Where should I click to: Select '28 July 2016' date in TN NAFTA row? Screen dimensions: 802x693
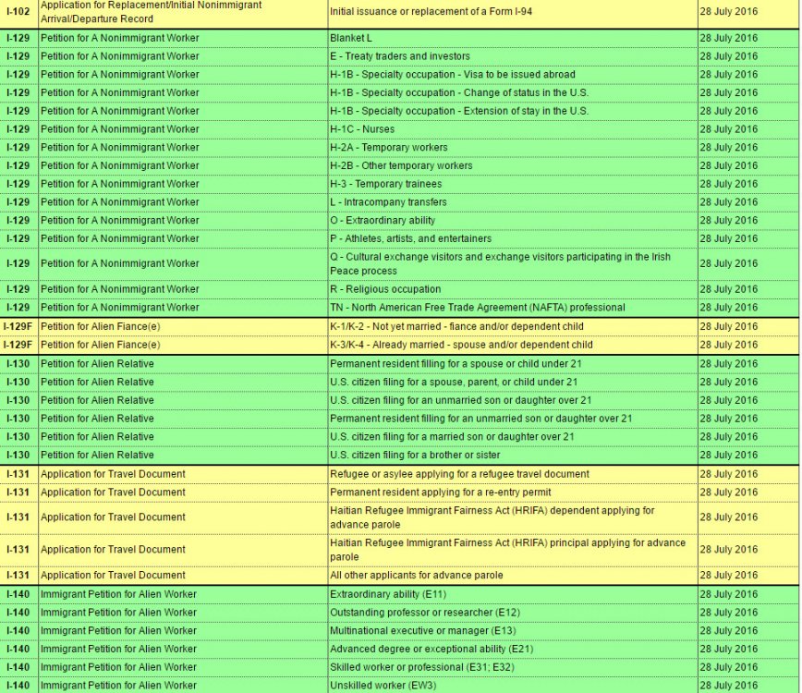click(x=748, y=308)
